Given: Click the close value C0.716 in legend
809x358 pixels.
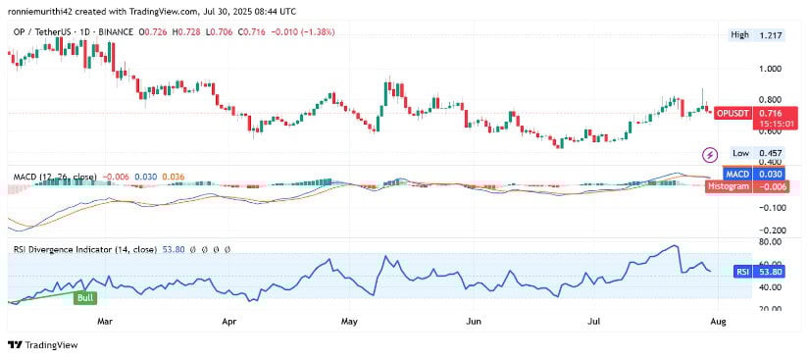Looking at the screenshot, I should click(251, 32).
